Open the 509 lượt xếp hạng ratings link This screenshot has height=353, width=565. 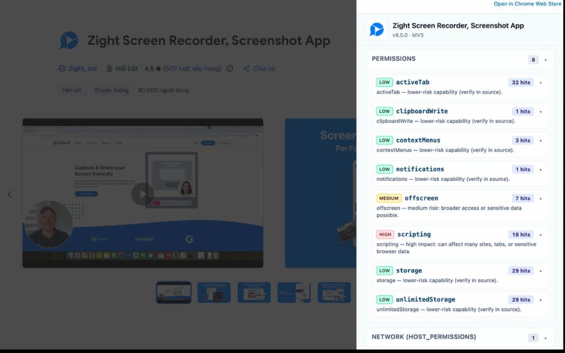pyautogui.click(x=193, y=69)
